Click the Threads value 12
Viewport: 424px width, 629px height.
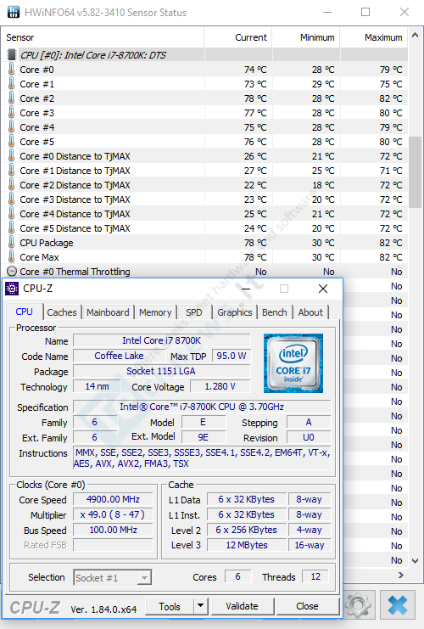[x=315, y=577]
